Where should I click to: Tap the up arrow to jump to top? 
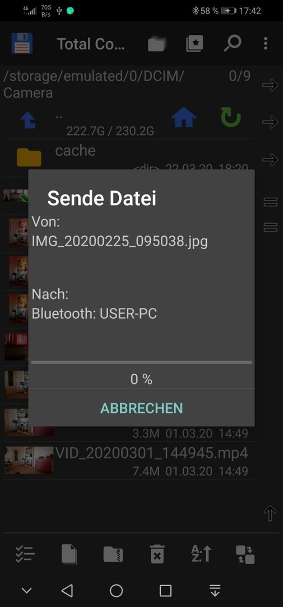270,514
